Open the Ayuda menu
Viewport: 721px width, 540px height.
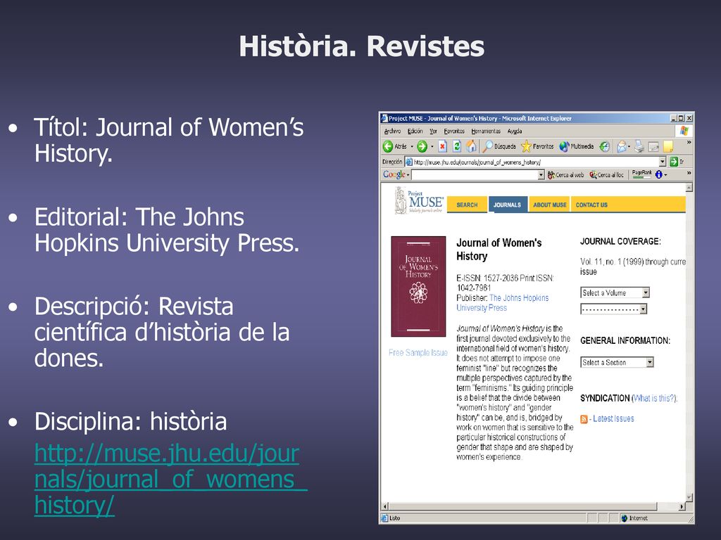coord(515,131)
